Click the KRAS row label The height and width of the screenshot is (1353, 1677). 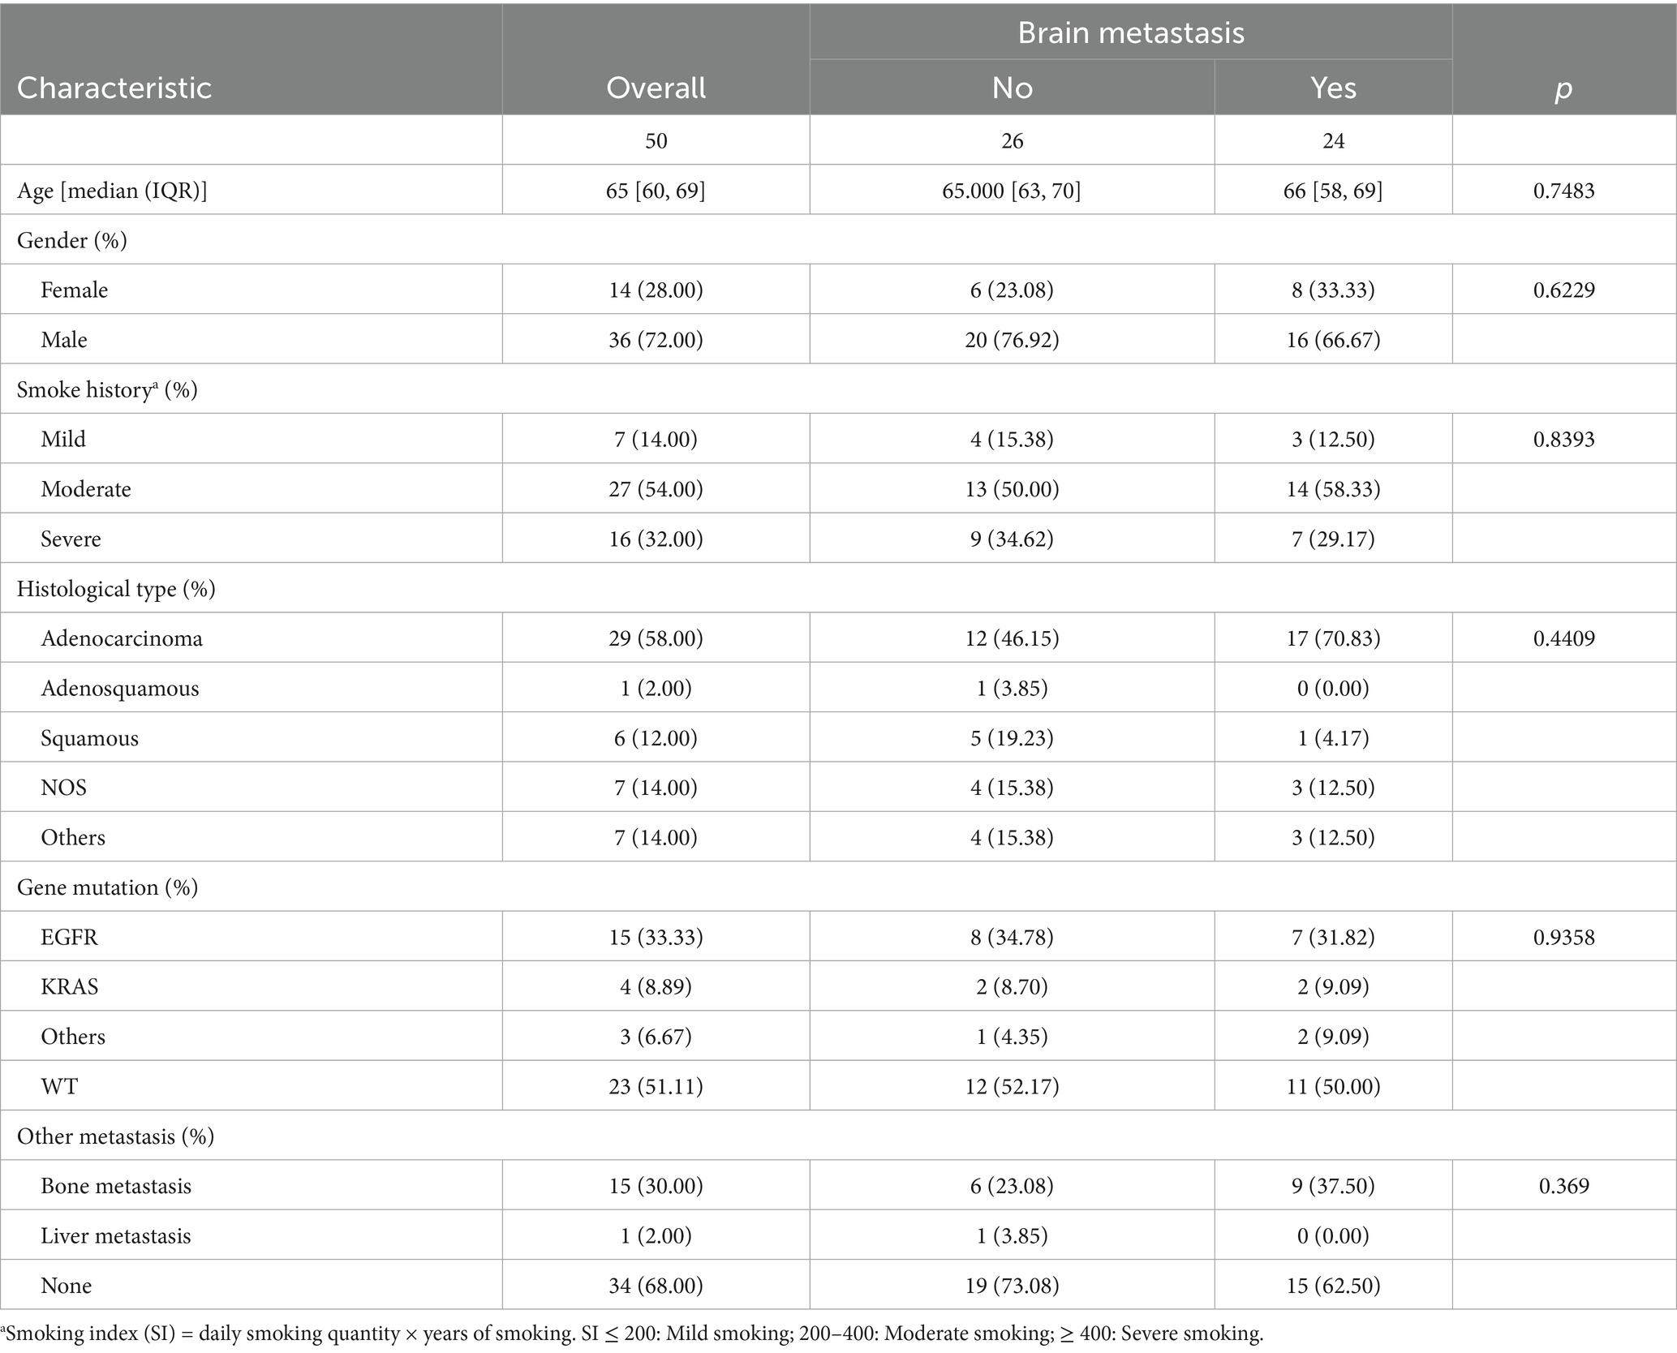click(70, 986)
